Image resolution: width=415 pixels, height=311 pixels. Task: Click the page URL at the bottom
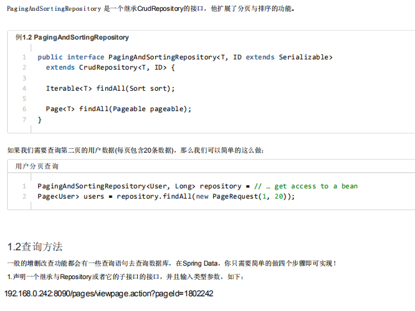[109, 293]
